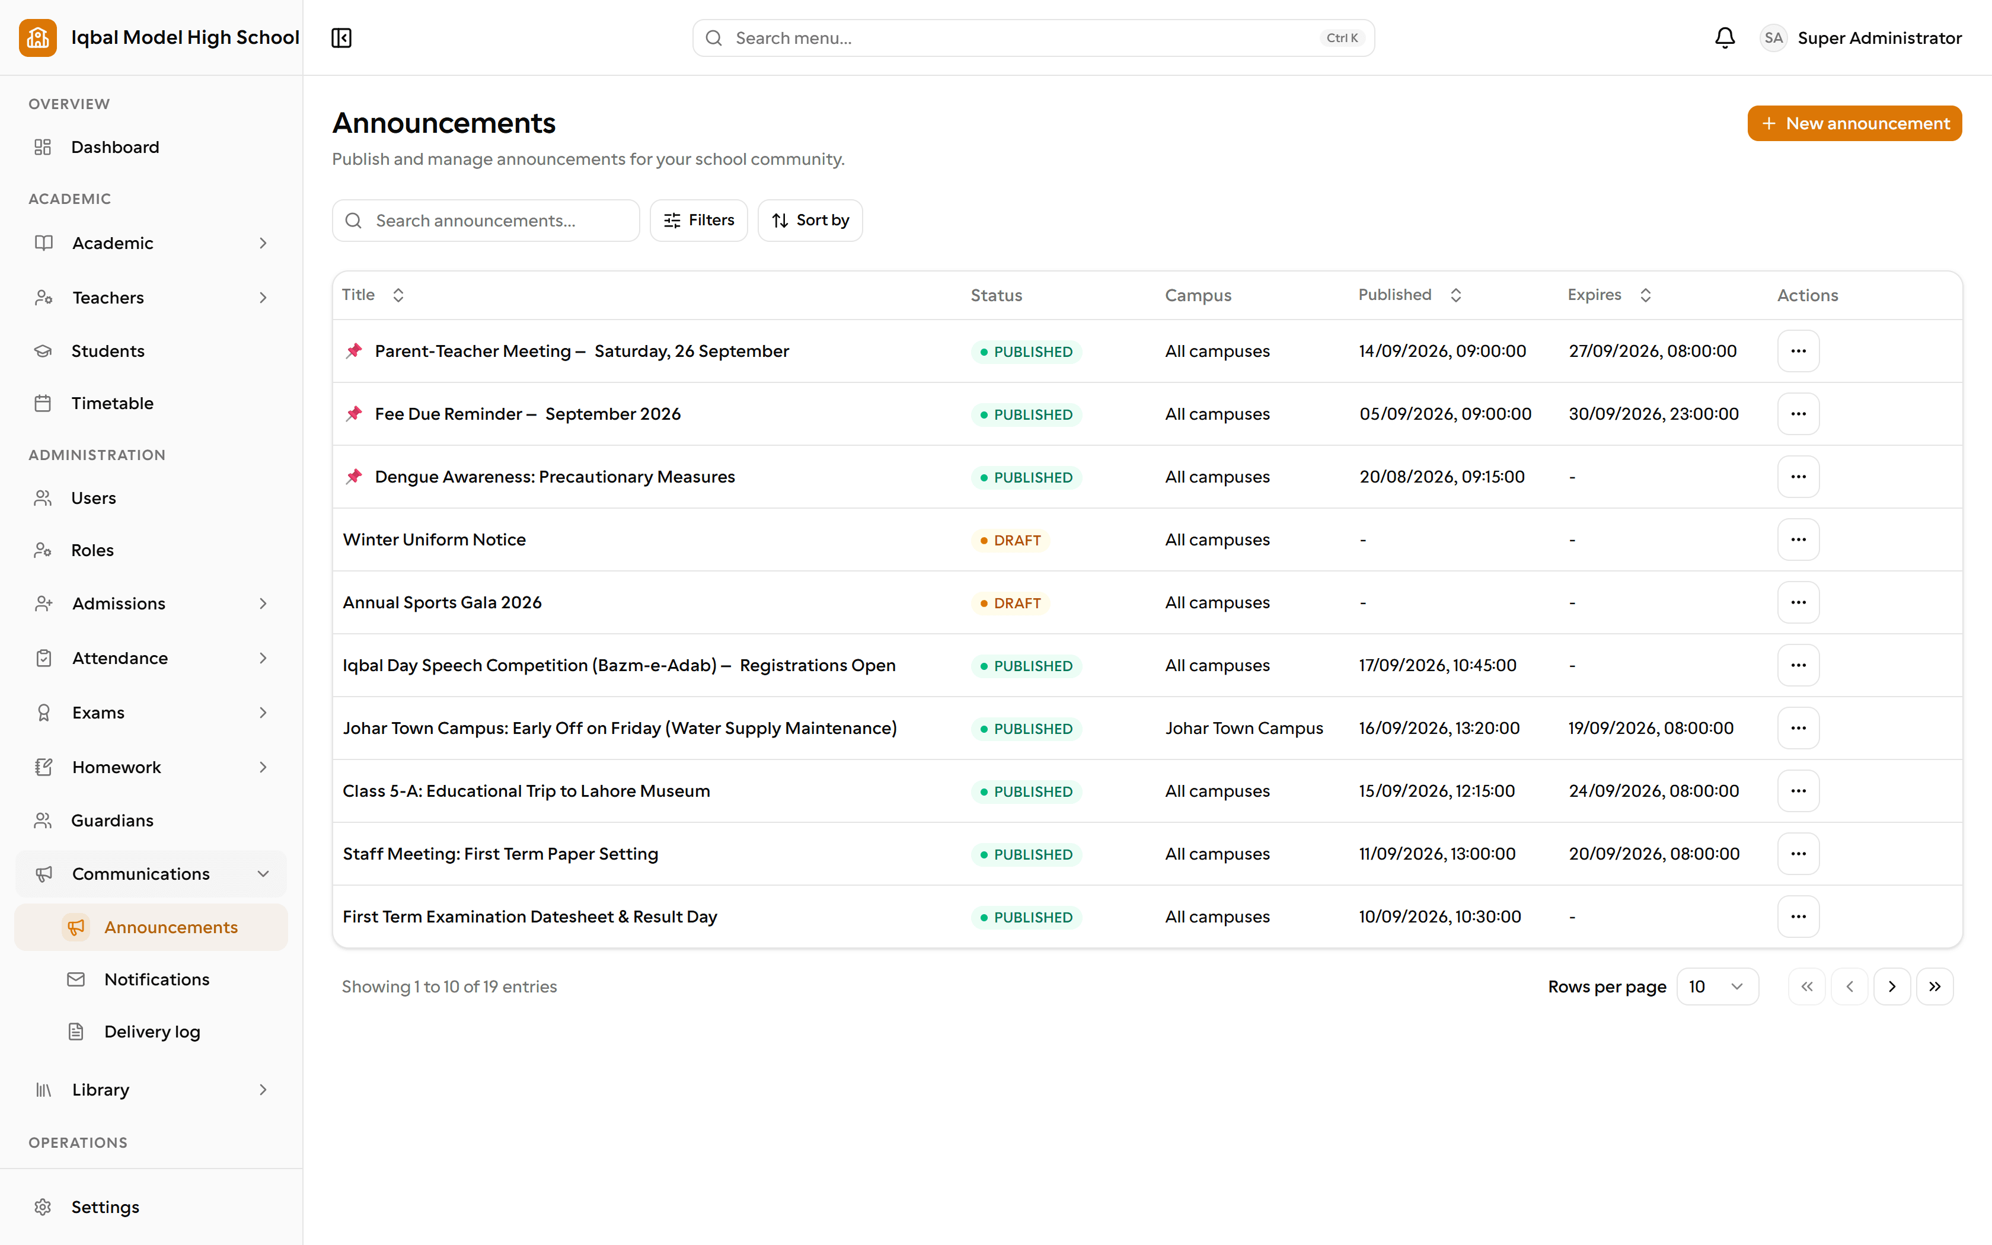Expand the Teachers menu chevron
This screenshot has height=1245, width=1992.
tap(263, 297)
